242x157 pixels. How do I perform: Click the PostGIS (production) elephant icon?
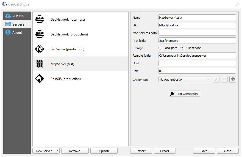point(40,79)
